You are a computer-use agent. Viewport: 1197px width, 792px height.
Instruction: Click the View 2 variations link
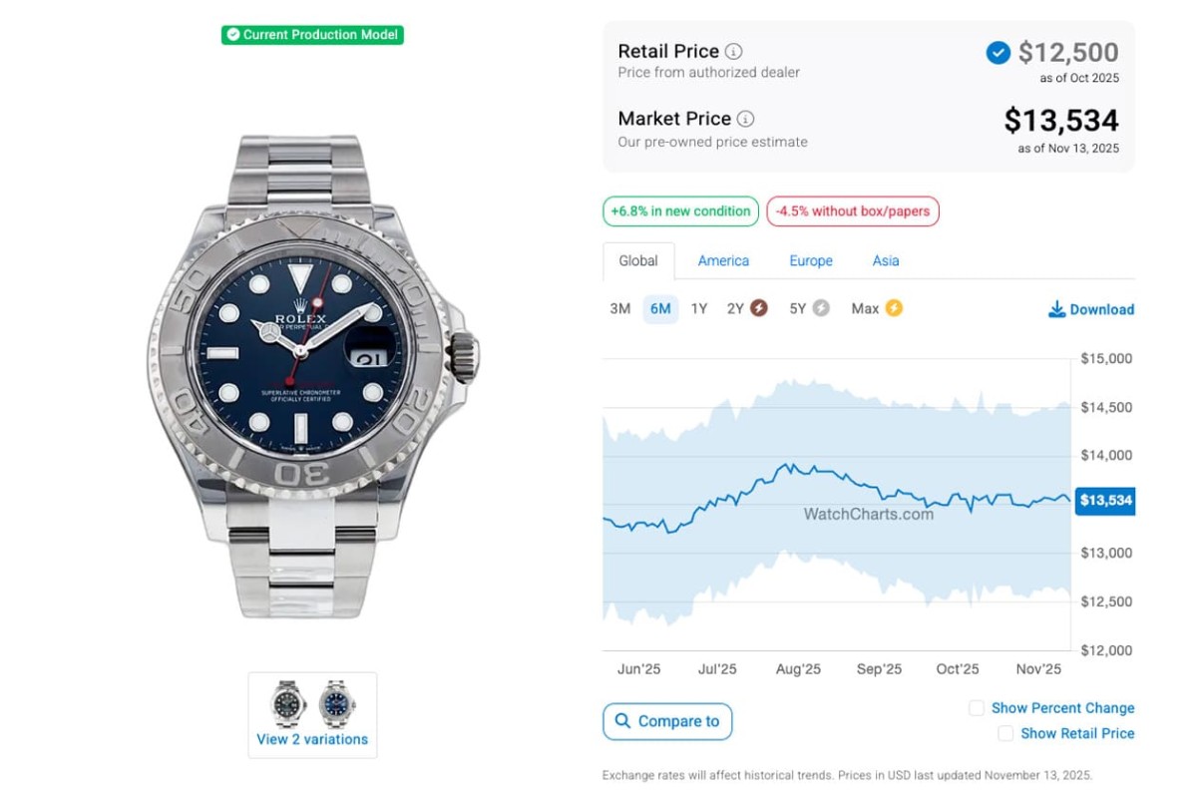312,739
